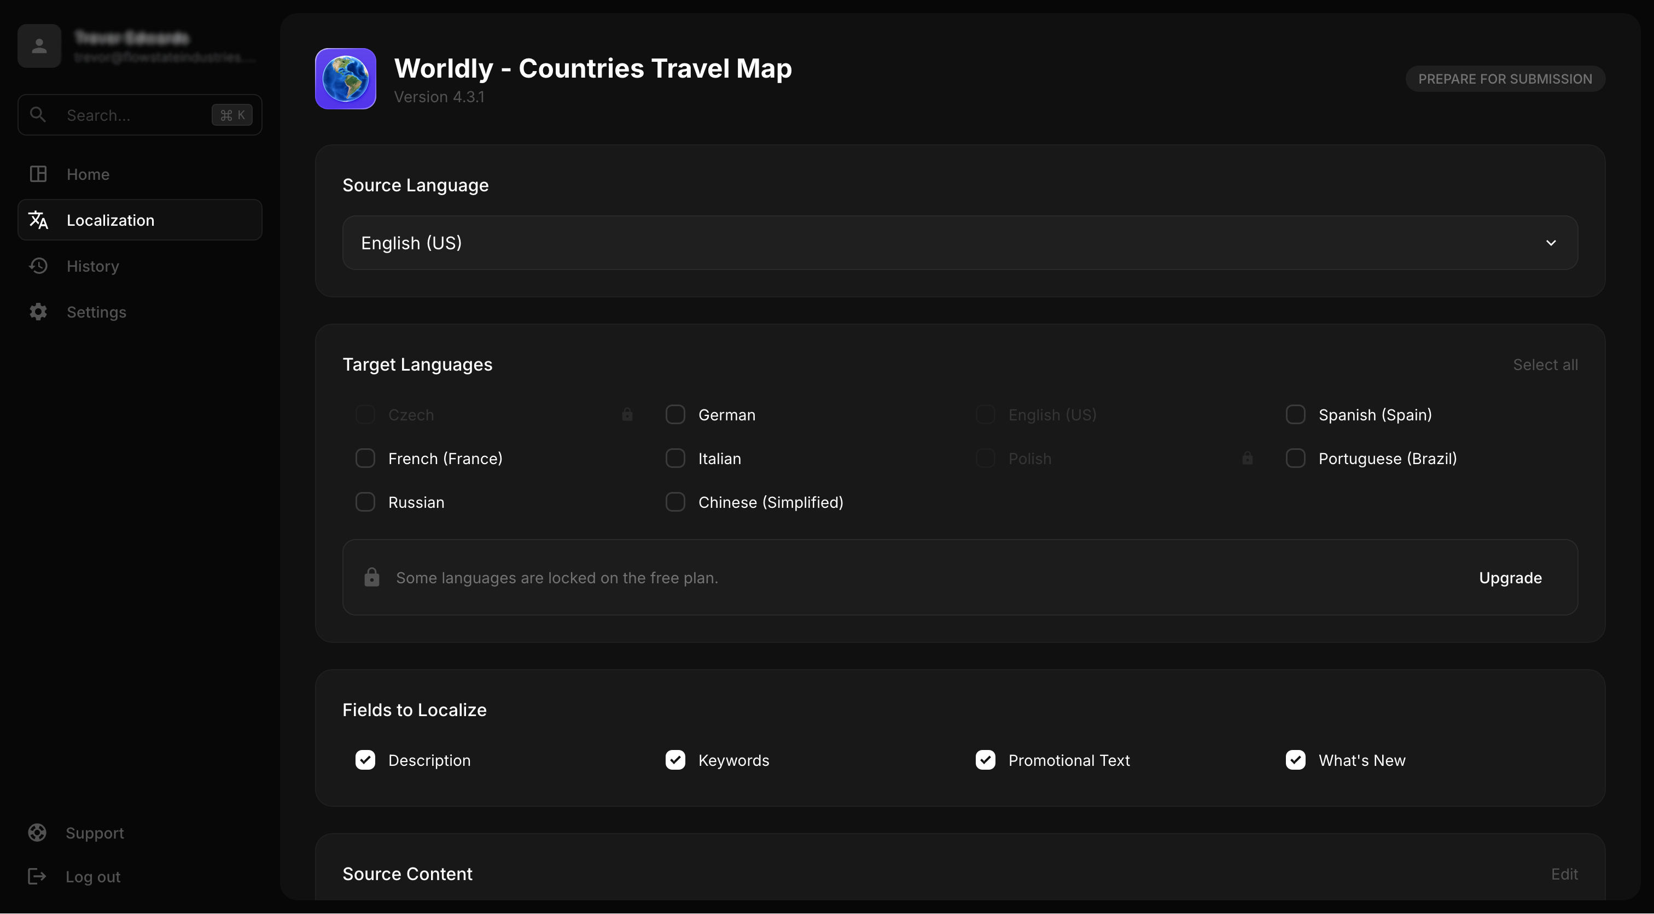Disable the Keywords field to localize
Screen dimensions: 1654x914
point(675,760)
